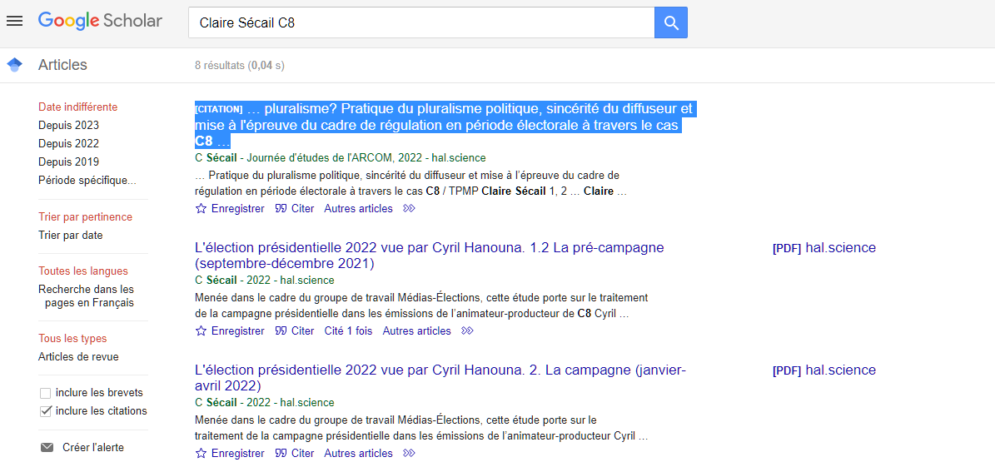Expand more options chevrons on pluralisme result
This screenshot has width=995, height=472.
click(410, 208)
